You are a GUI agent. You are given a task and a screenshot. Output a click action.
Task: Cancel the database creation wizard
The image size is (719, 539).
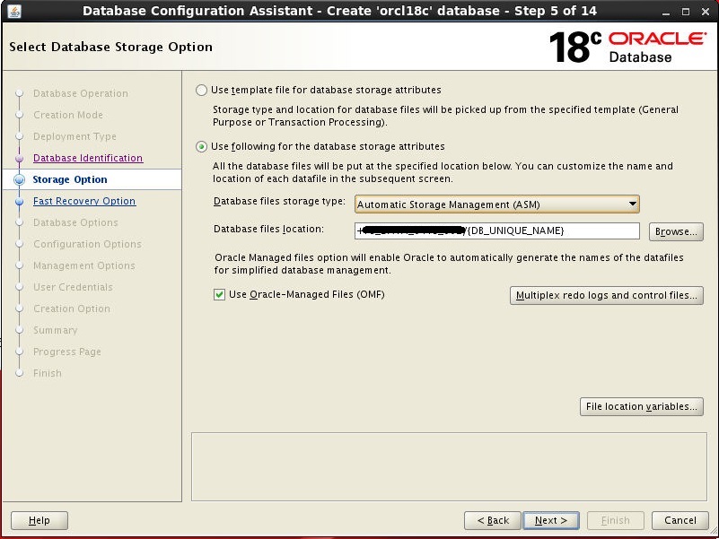click(680, 520)
